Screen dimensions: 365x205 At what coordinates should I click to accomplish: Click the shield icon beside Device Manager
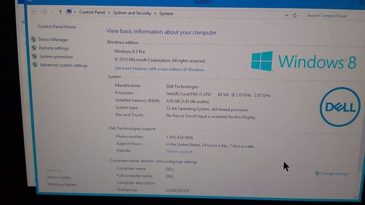point(34,40)
